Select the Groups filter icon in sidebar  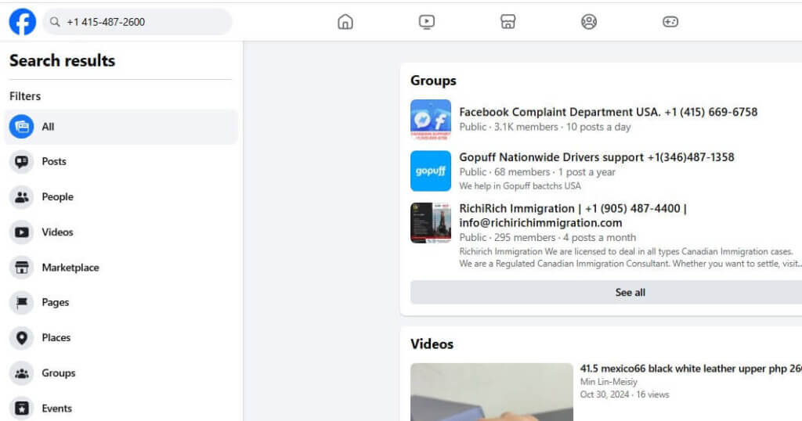tap(21, 373)
